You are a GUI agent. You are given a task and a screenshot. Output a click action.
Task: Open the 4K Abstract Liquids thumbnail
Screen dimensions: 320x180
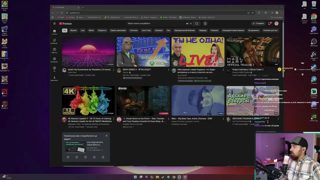(88, 101)
